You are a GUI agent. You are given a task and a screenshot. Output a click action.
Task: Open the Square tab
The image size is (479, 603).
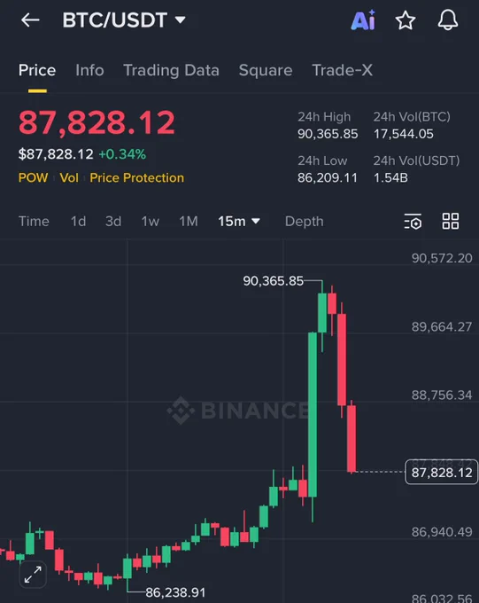click(266, 70)
